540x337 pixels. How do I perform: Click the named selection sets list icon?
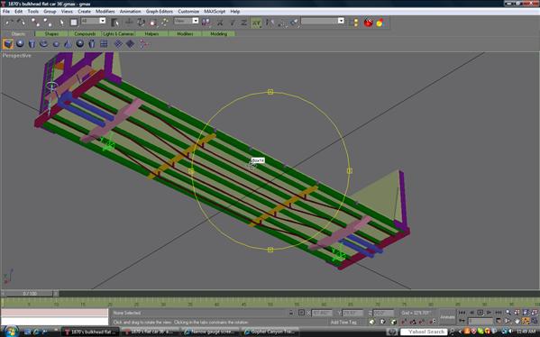(x=353, y=23)
